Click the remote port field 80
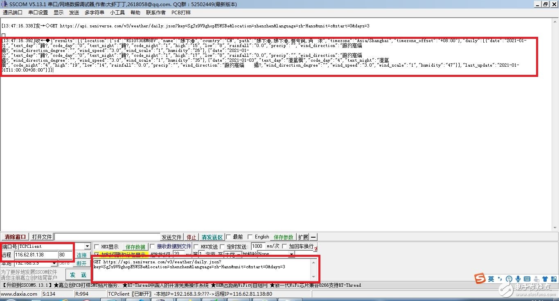 pos(66,255)
